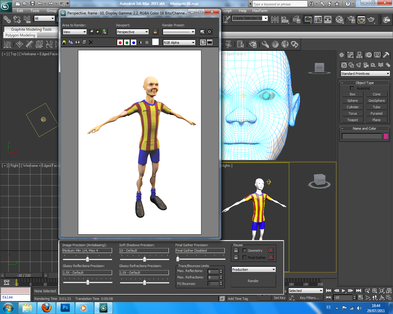Copy rendered image to clipboard
Screen dimensions: 393x314
[x=71, y=42]
